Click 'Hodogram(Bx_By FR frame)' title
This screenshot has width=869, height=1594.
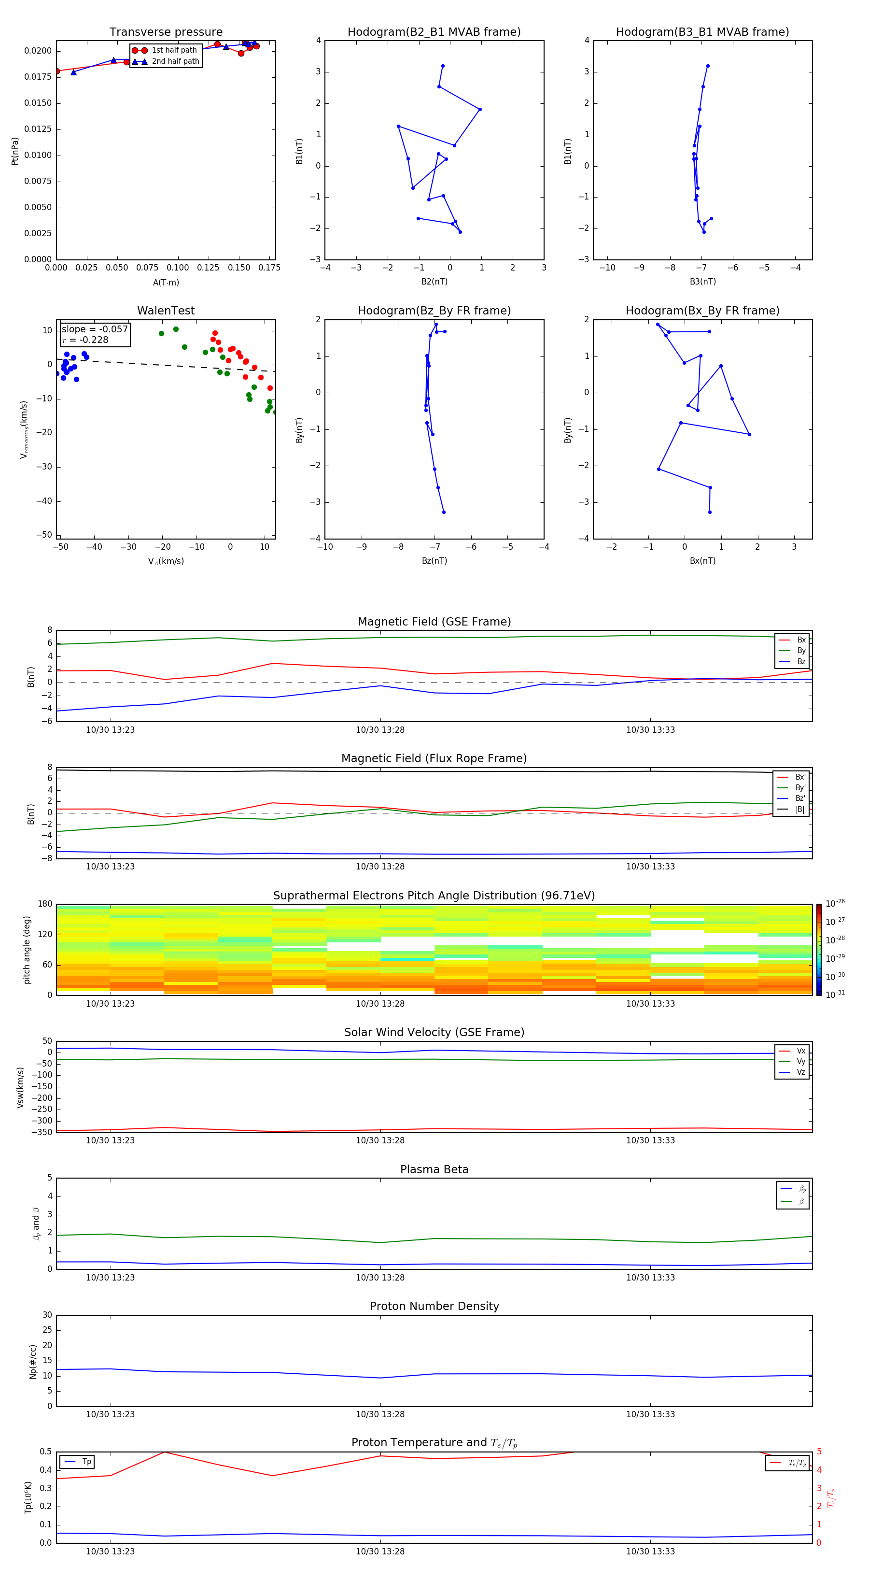click(702, 311)
